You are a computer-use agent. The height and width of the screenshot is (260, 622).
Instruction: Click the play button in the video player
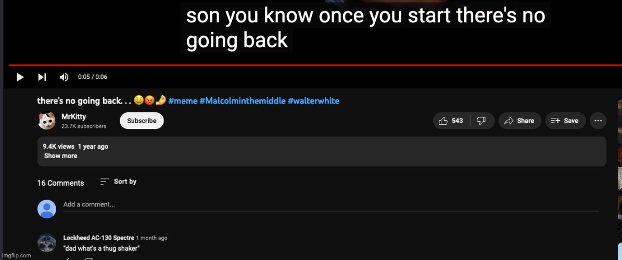click(20, 77)
